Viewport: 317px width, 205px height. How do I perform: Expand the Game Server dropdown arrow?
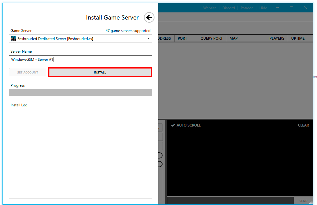click(148, 38)
